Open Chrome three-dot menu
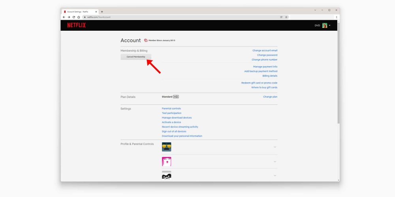This screenshot has height=197, width=395. [x=337, y=17]
